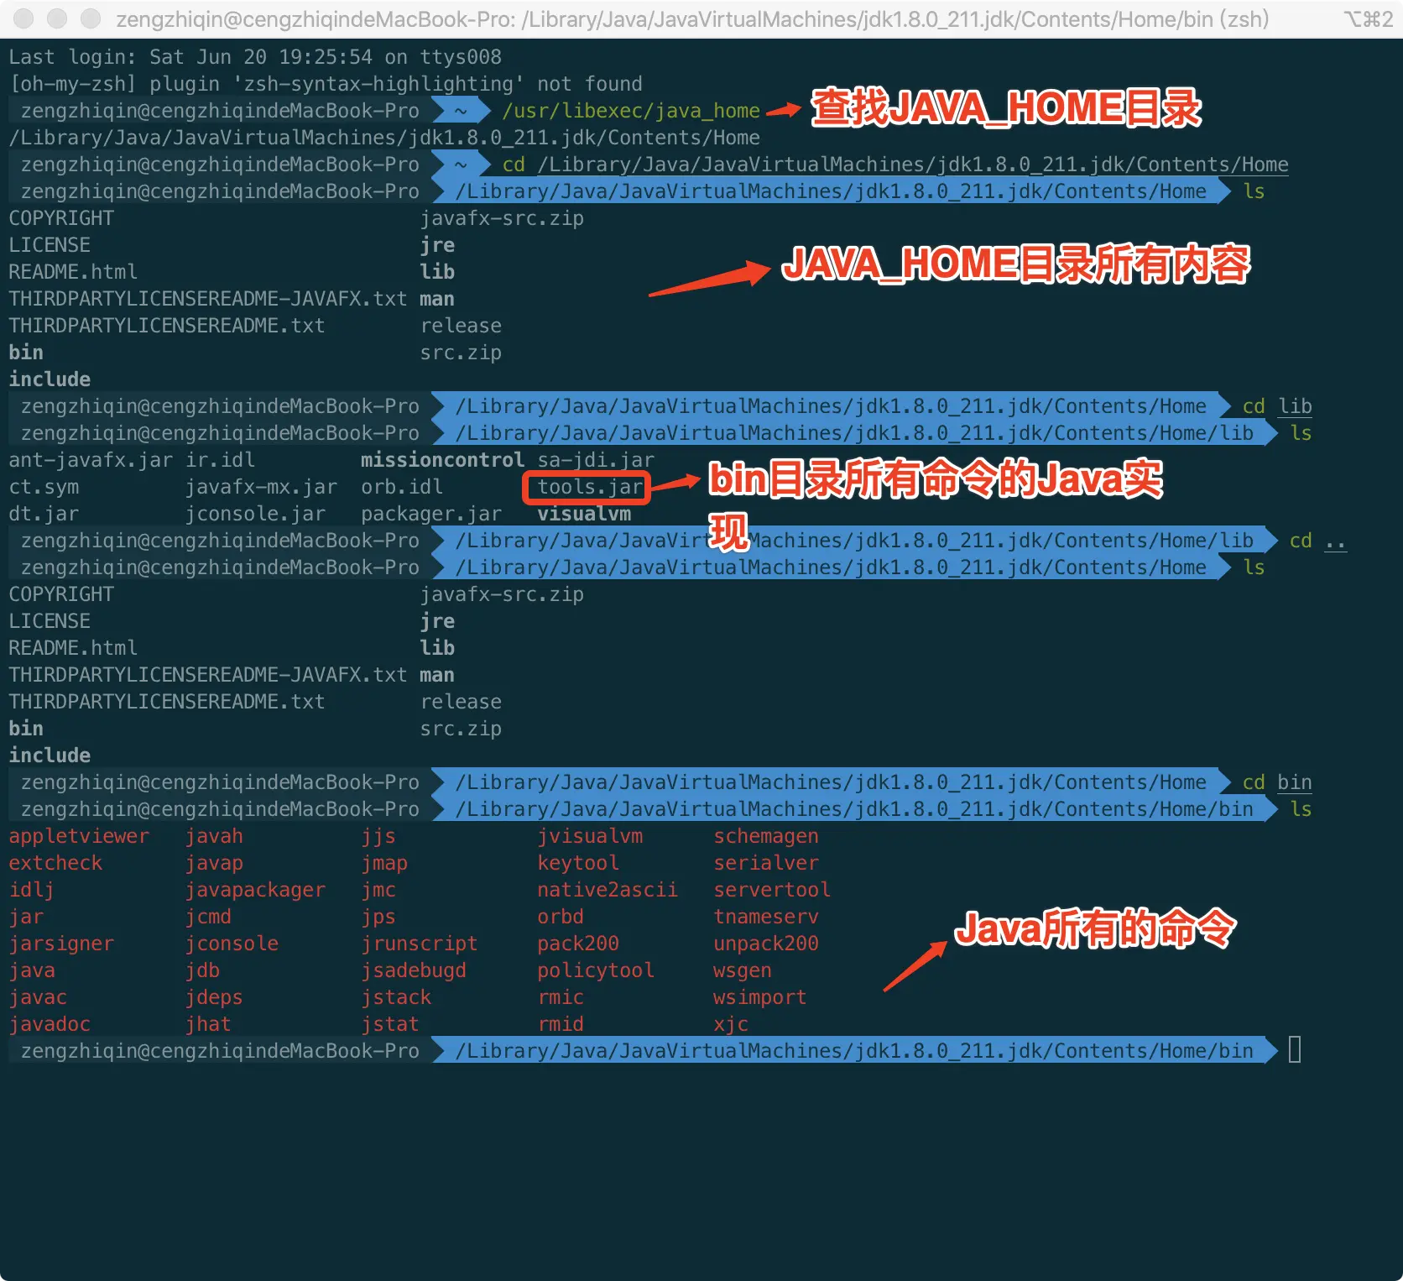
Task: Click extcheck in the bin listing
Action: tap(55, 863)
